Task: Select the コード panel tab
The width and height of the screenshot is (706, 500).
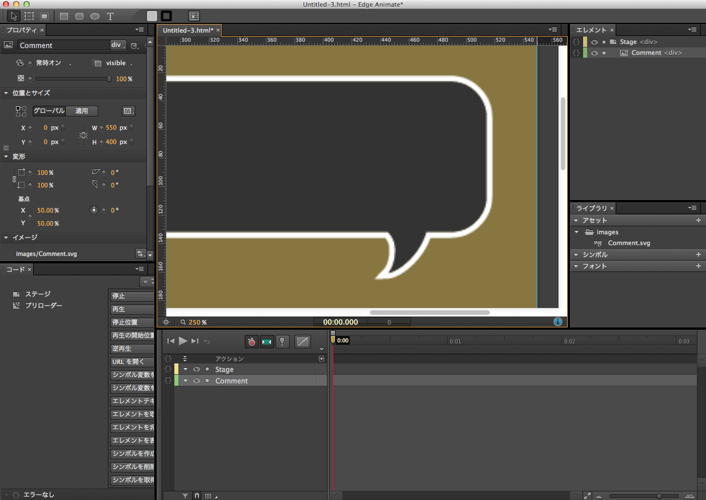Action: (x=16, y=269)
